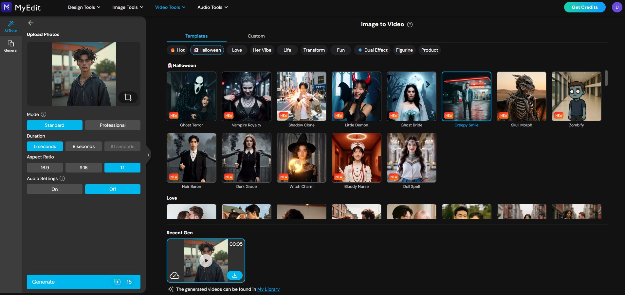Select the Shadow Clone template
Screen dimensions: 625x295
click(302, 96)
